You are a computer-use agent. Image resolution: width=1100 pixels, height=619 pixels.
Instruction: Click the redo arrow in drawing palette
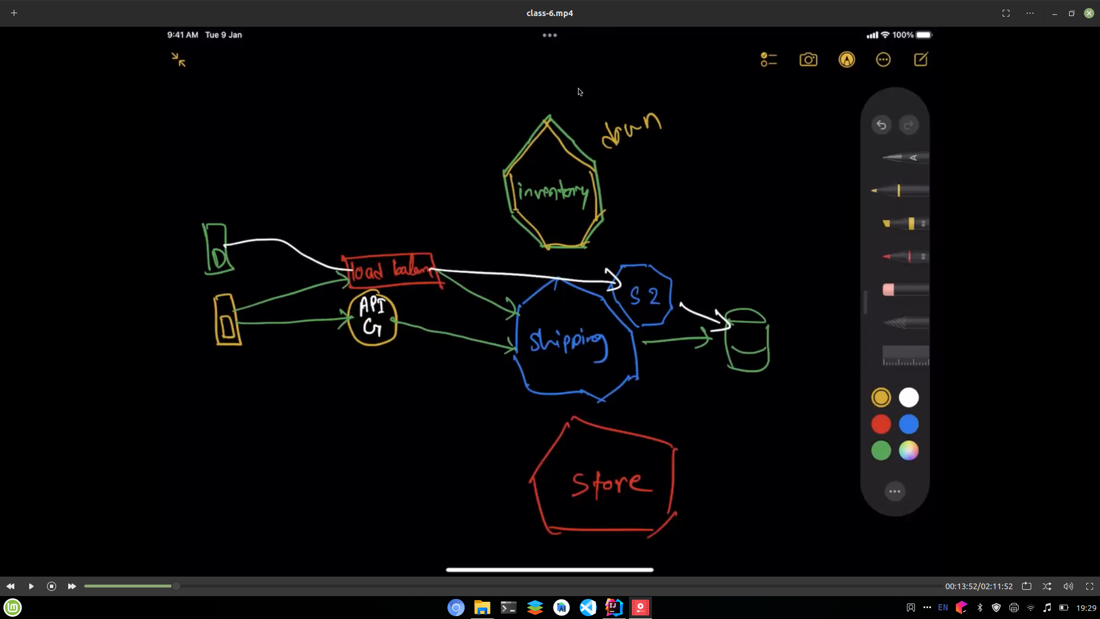pyautogui.click(x=909, y=125)
